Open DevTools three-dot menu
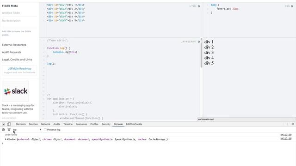The width and height of the screenshot is (296, 166). [287, 124]
